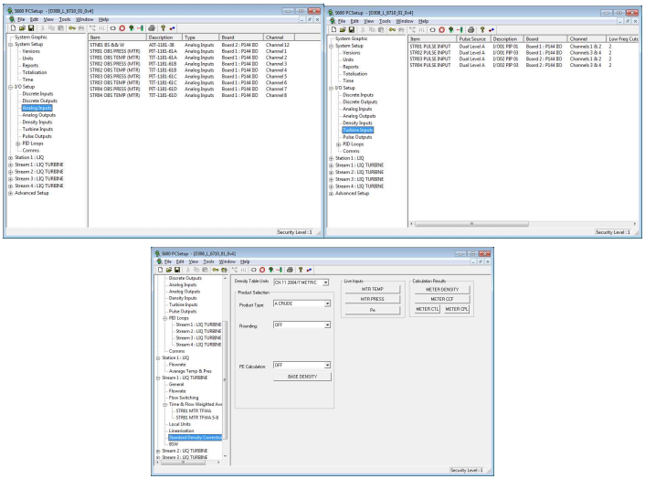
Task: Select Flow Switching in Density Correction window tree
Action: (x=184, y=398)
